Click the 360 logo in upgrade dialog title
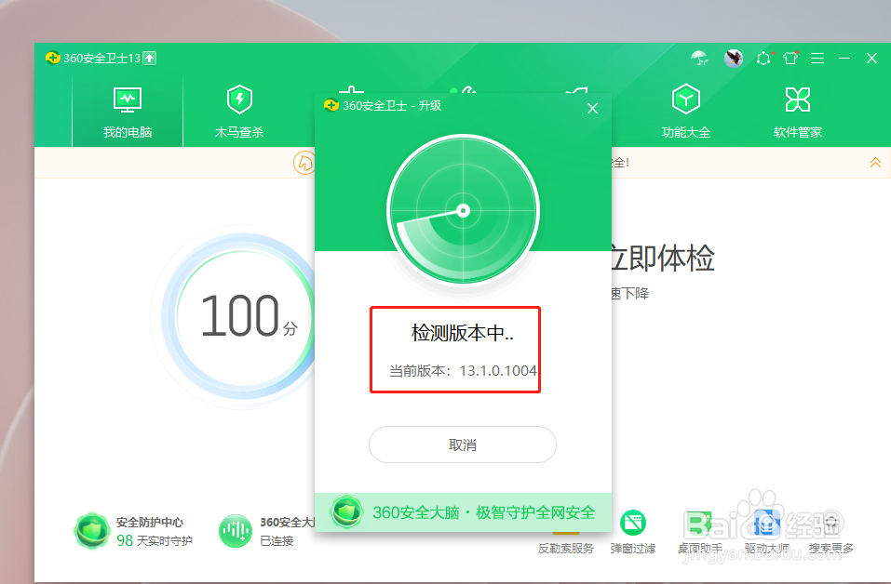This screenshot has height=584, width=891. pyautogui.click(x=331, y=106)
